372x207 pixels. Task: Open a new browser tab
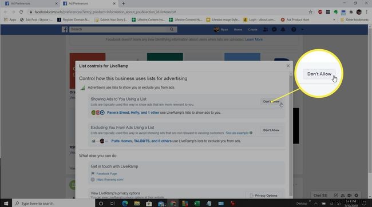124,3
